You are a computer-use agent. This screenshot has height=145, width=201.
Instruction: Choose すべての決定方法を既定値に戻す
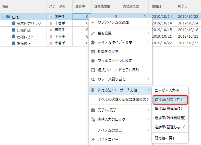120,99
